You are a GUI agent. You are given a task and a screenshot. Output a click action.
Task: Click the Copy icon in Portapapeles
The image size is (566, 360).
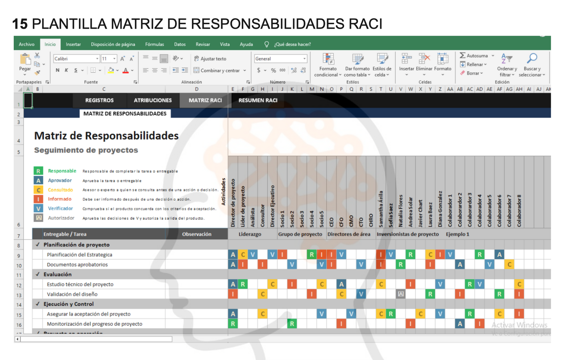[37, 64]
